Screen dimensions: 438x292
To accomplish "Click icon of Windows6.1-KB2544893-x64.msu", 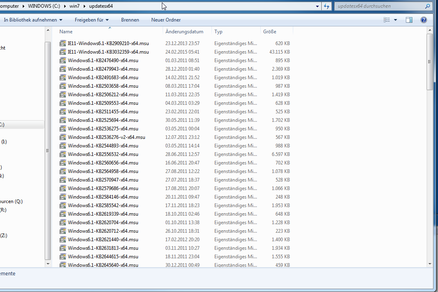I will click(x=63, y=146).
